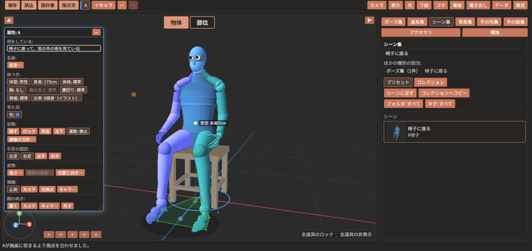Click コレクションへコピー button
Viewport: 532px width, 251px height.
click(x=444, y=93)
